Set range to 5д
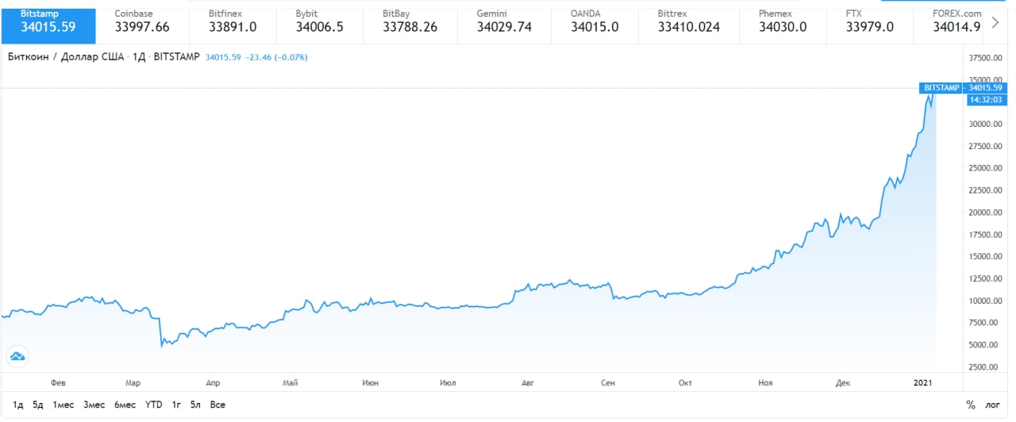Screen dimensions: 1016x422 (x=38, y=405)
